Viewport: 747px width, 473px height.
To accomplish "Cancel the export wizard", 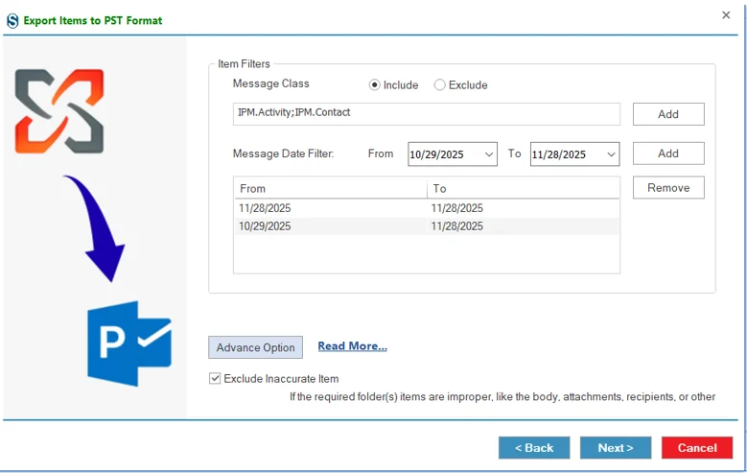I will click(x=697, y=448).
